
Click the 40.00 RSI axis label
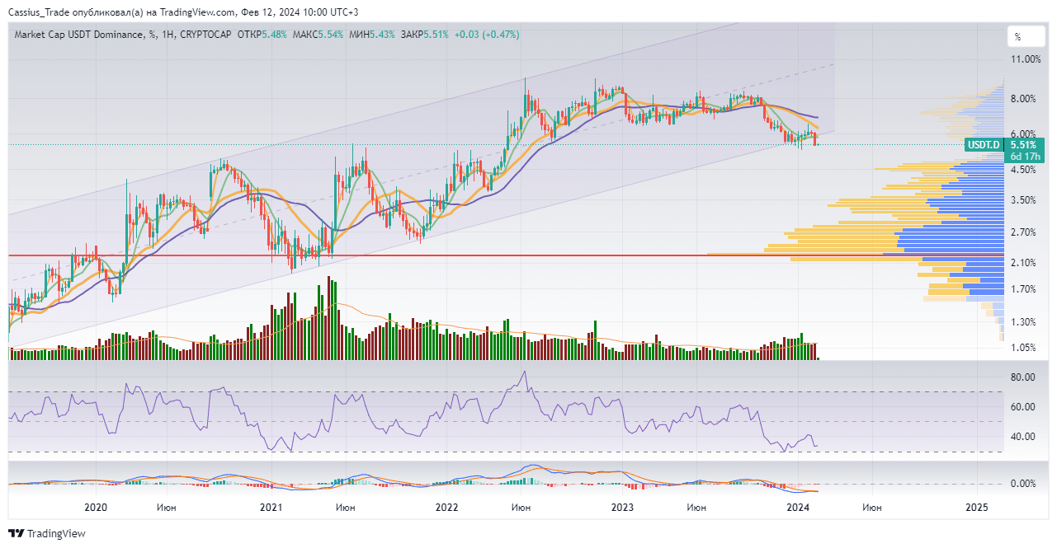tap(1023, 437)
